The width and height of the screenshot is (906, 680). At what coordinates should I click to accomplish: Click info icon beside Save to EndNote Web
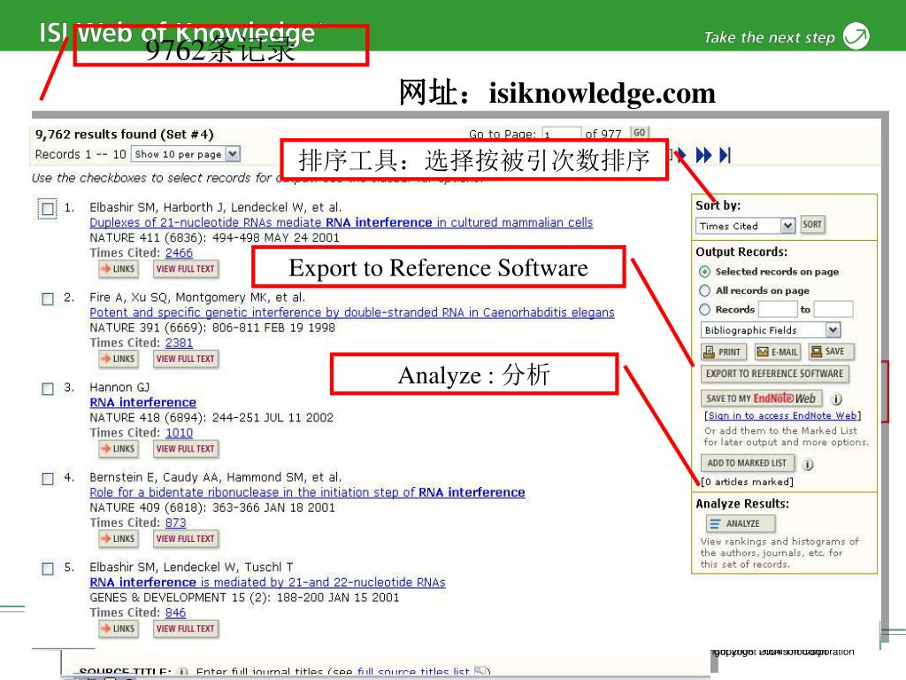tap(836, 399)
